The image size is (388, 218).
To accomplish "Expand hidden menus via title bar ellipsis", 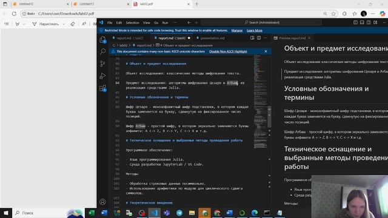I will click(175, 23).
